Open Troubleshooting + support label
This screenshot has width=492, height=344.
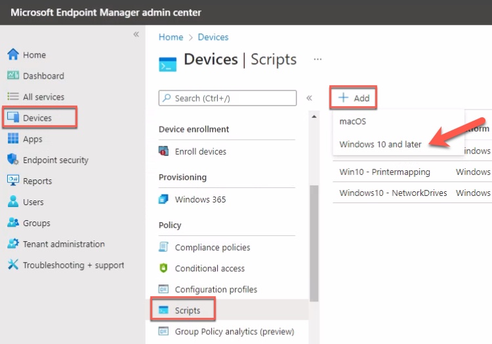coord(73,265)
